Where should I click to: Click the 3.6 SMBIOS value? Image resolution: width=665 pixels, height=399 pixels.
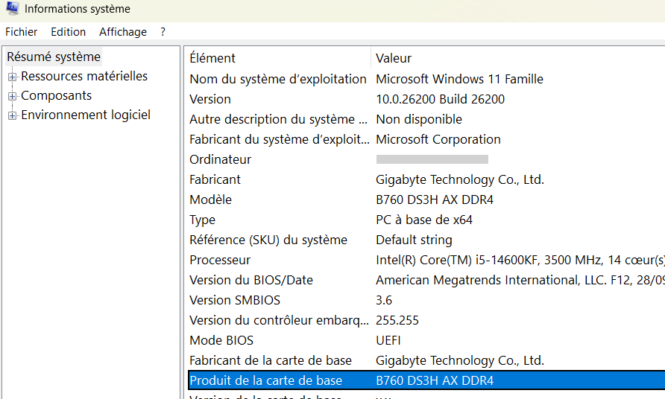pos(384,300)
